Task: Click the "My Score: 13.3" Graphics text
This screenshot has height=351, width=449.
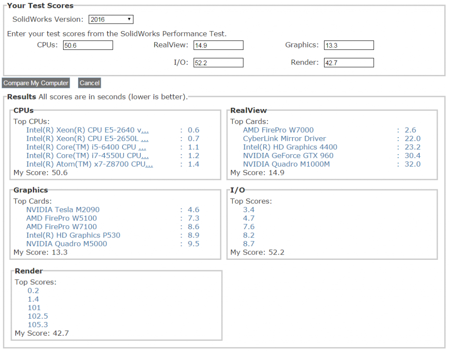Action: tap(41, 252)
